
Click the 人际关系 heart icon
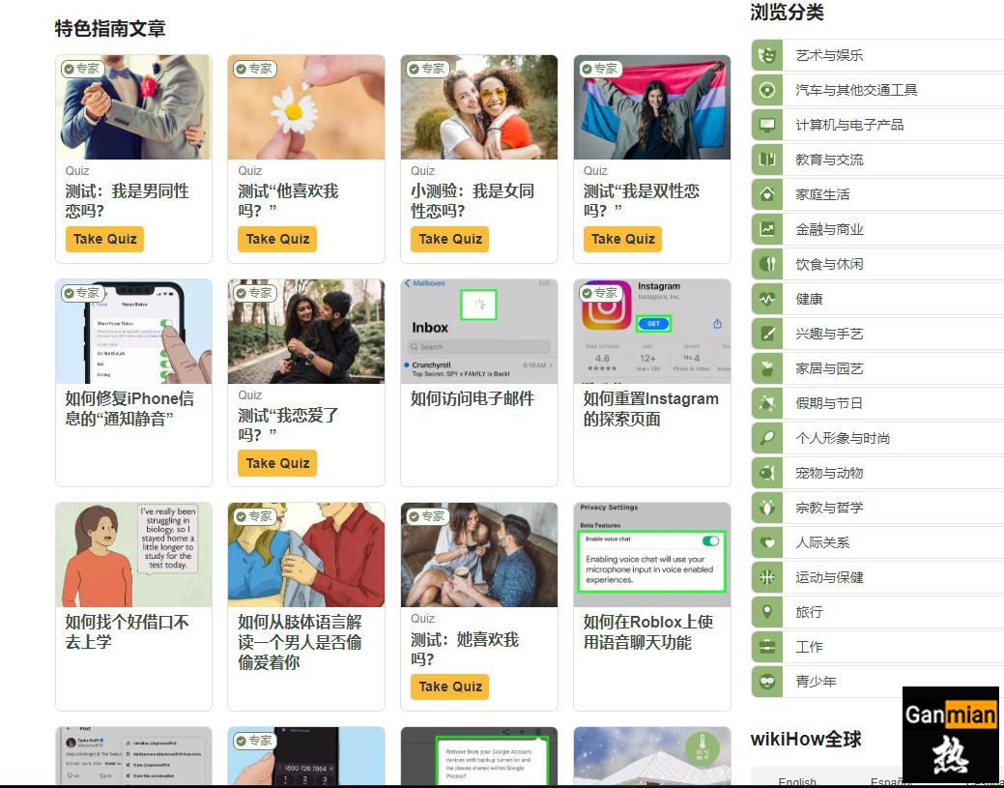point(767,542)
